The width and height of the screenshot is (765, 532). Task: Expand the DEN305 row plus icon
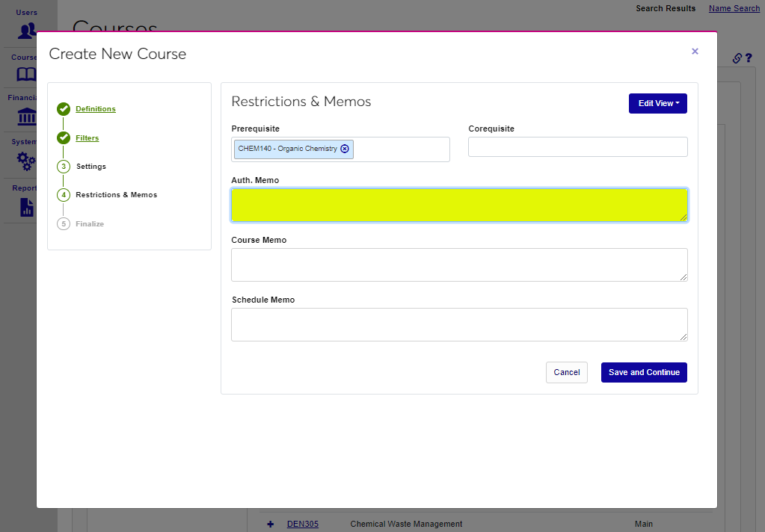271,524
